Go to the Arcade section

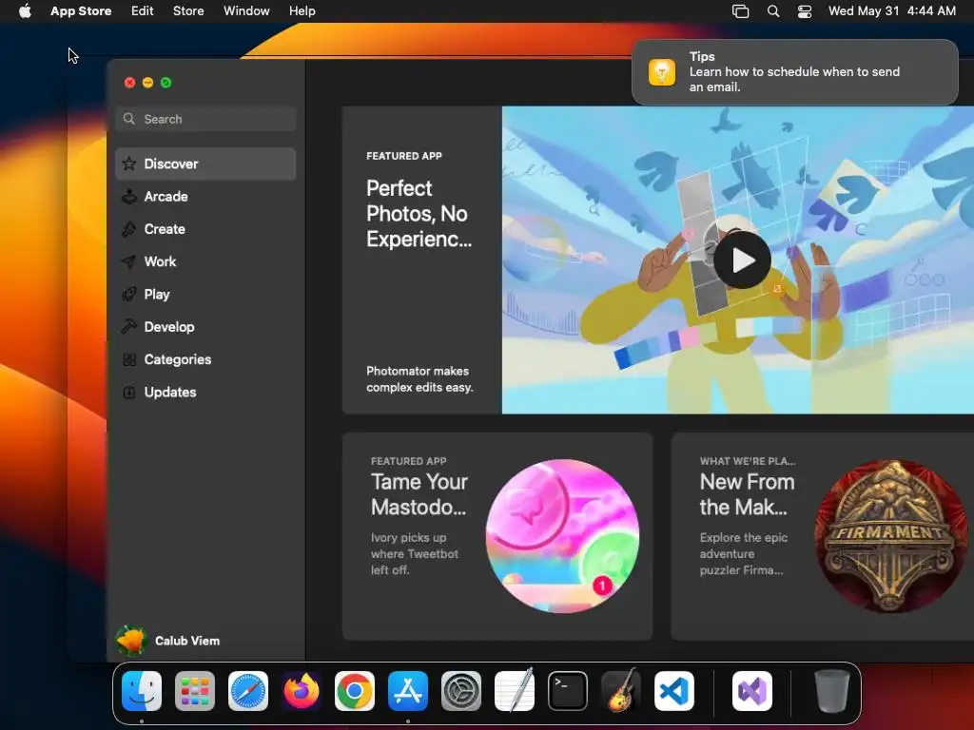tap(205, 196)
